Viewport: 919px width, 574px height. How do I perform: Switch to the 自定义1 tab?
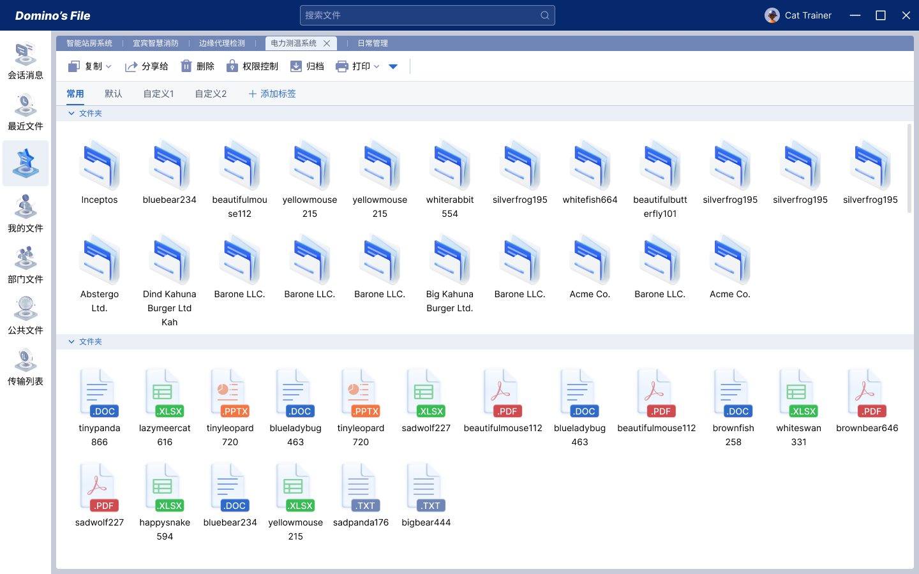(158, 94)
